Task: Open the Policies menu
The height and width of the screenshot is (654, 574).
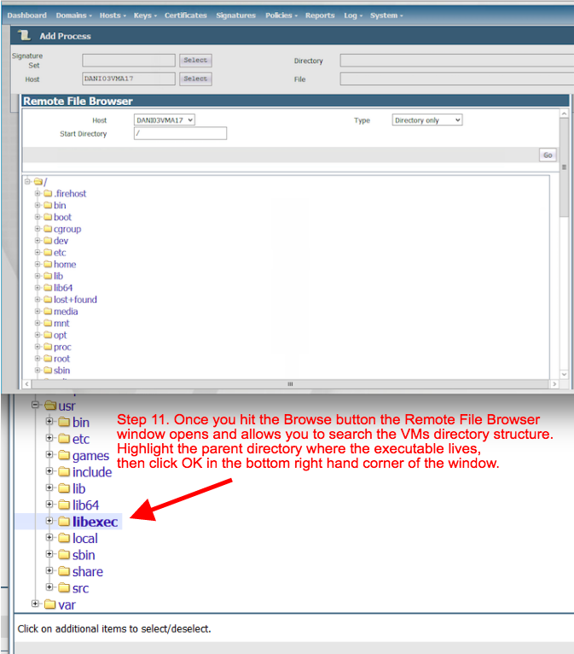Action: coord(280,15)
